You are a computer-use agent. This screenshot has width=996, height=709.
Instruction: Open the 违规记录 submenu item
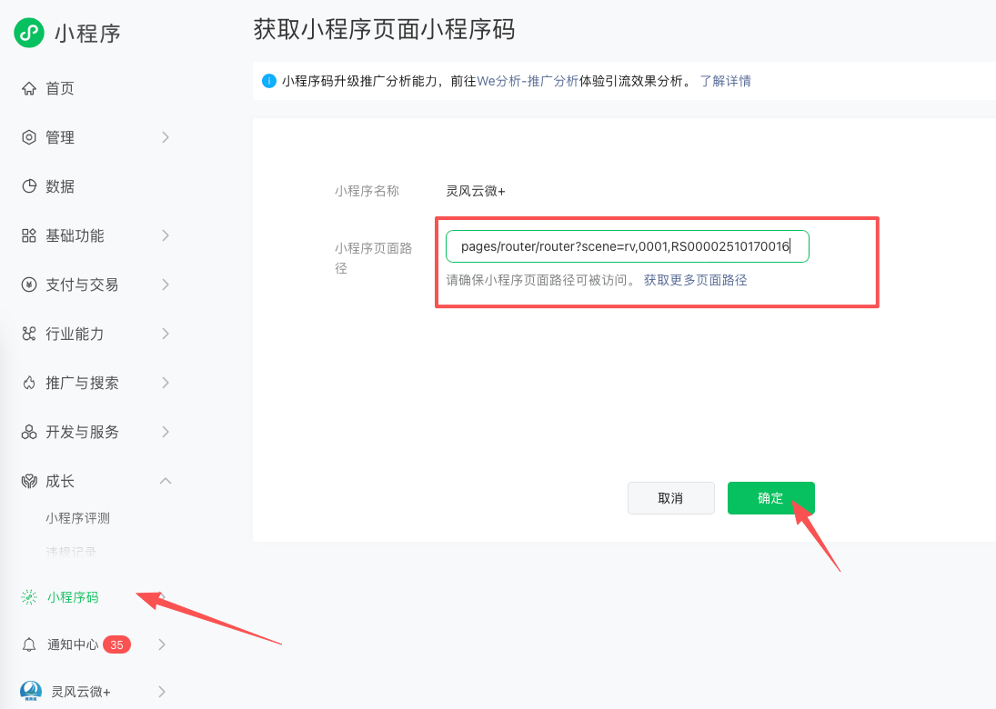71,552
